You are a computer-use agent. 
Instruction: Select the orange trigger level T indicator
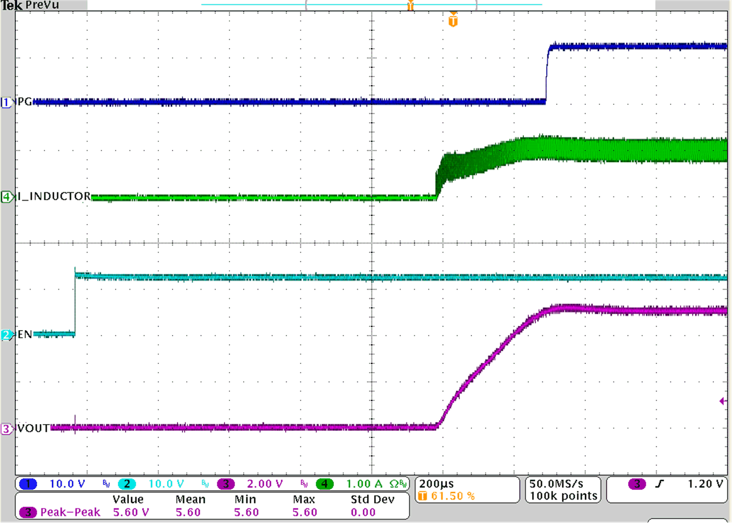(x=410, y=5)
